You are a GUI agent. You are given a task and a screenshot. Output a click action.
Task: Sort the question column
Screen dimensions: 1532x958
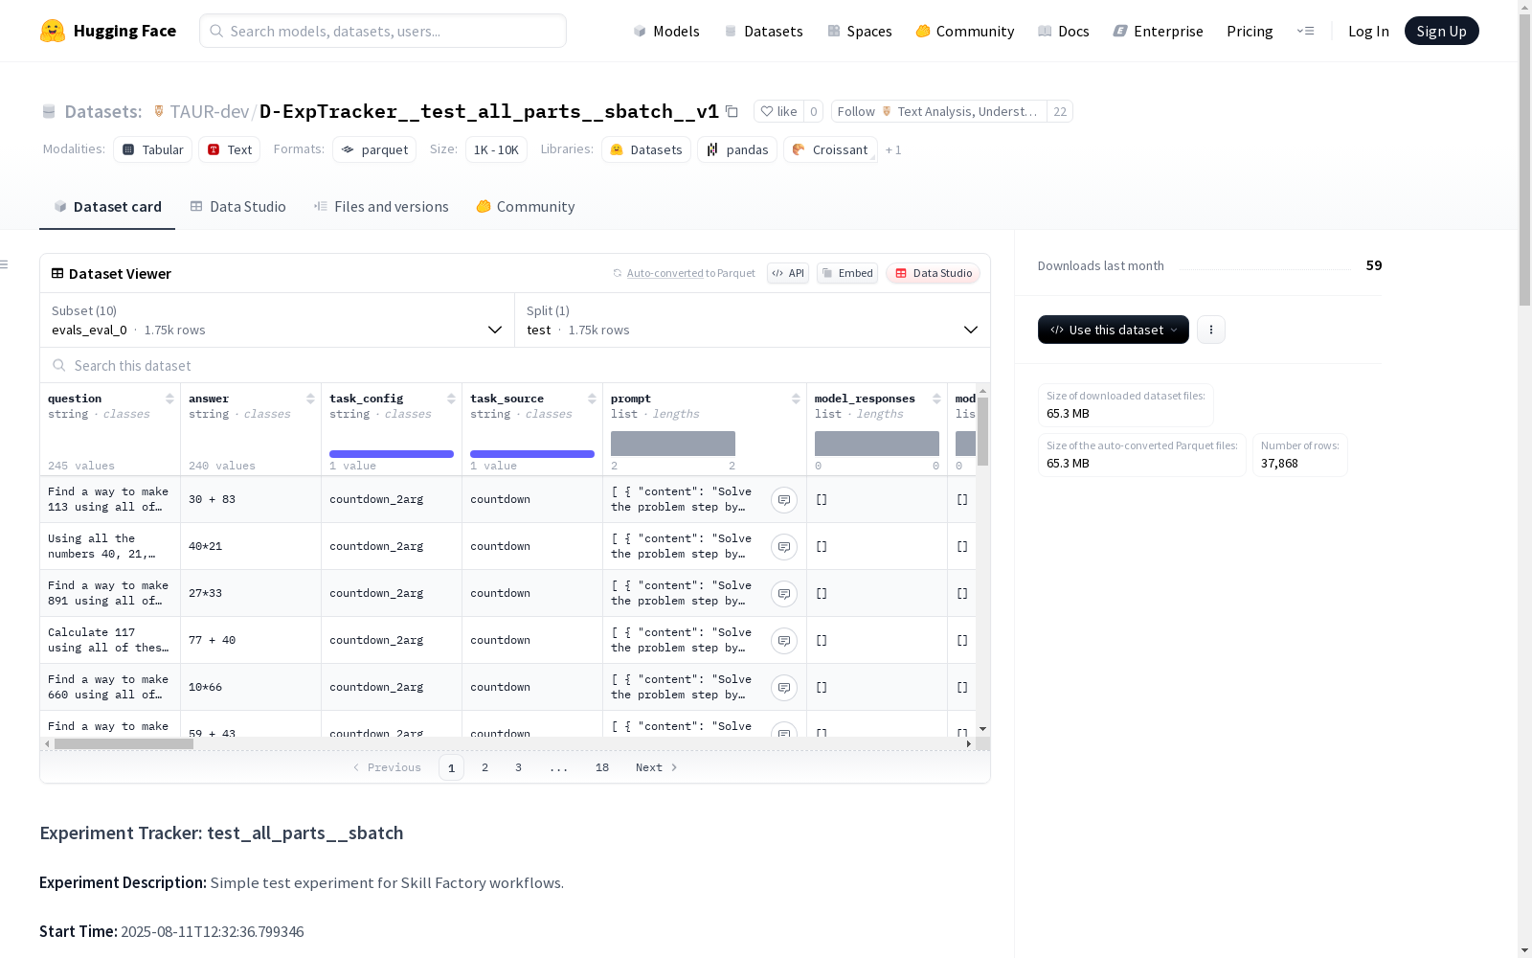pyautogui.click(x=169, y=399)
